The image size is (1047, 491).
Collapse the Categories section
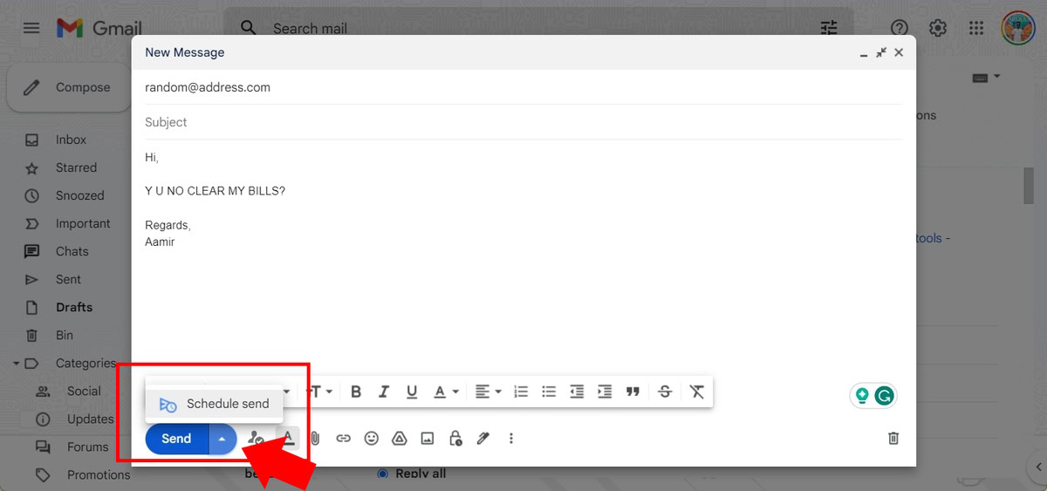click(x=17, y=363)
